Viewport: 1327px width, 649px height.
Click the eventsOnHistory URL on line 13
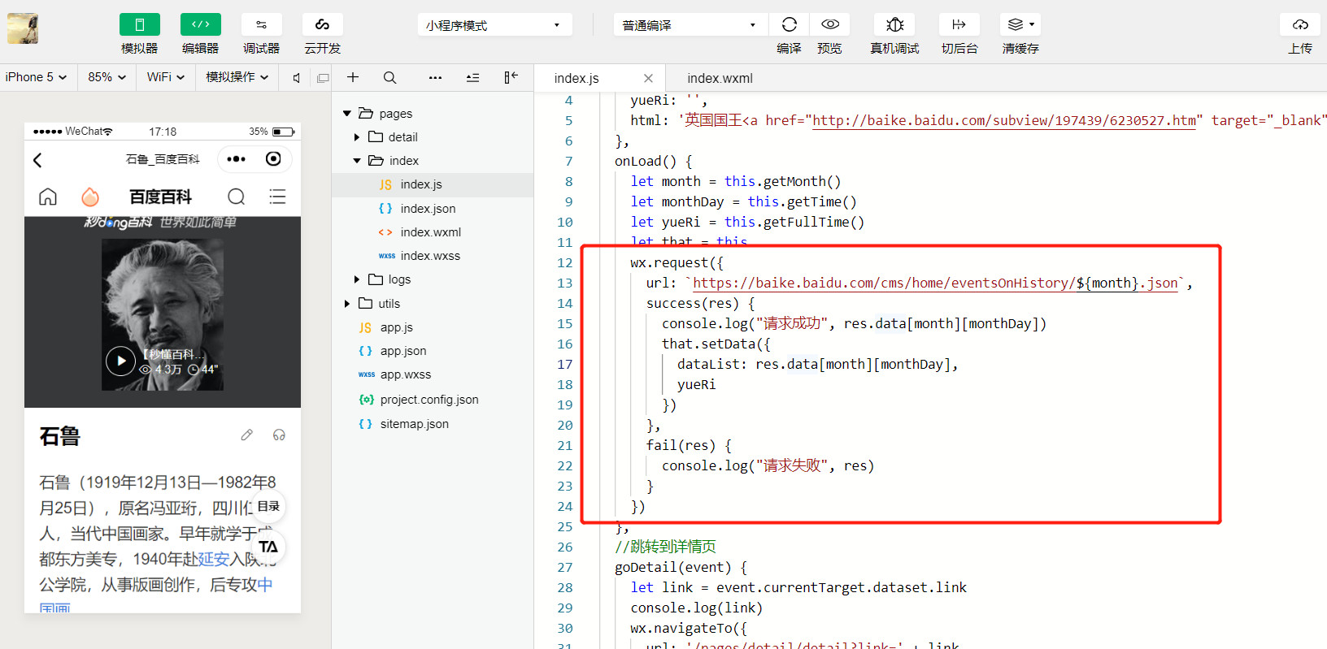(935, 283)
